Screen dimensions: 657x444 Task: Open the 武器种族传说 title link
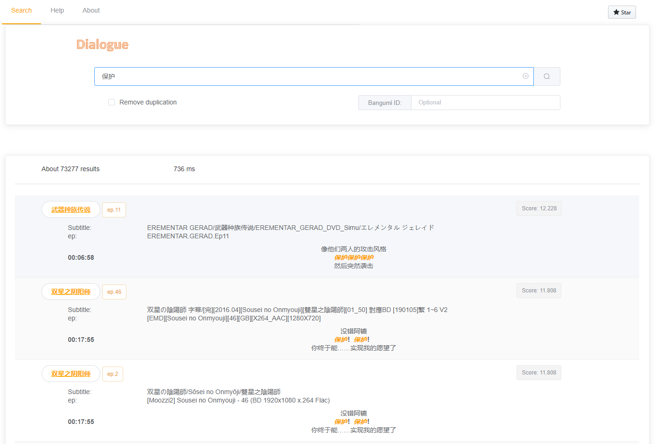[71, 210]
